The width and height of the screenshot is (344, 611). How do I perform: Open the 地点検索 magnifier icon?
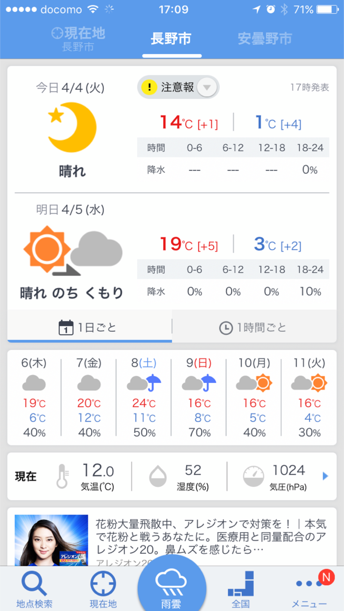[x=34, y=584]
